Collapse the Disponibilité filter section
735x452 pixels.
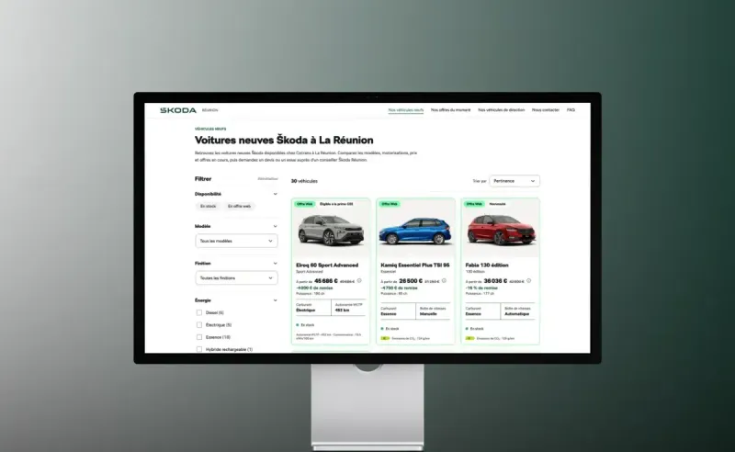click(275, 194)
